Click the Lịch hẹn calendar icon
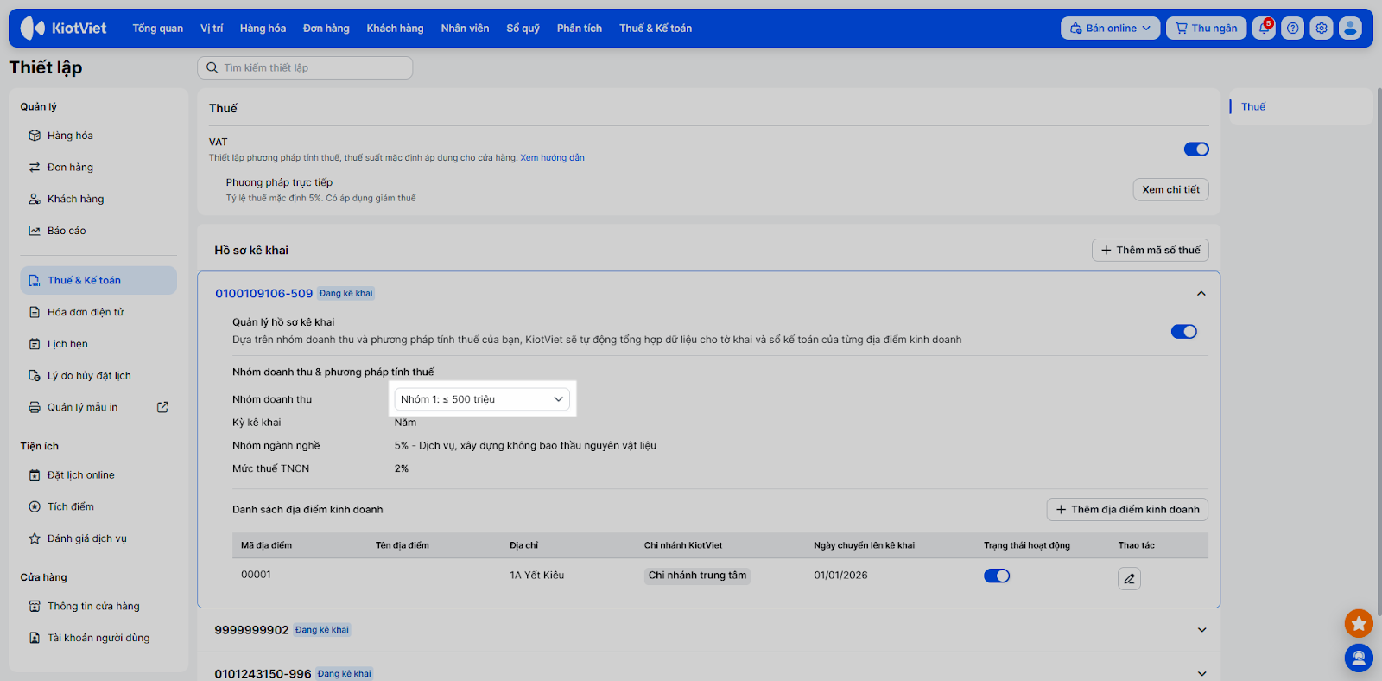Viewport: 1382px width, 681px height. [35, 344]
